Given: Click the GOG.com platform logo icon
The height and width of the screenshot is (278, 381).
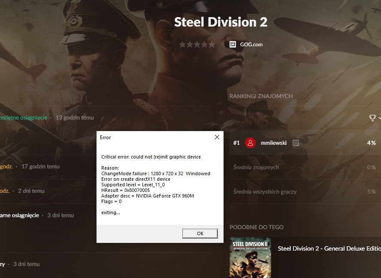Looking at the screenshot, I should click(x=233, y=45).
